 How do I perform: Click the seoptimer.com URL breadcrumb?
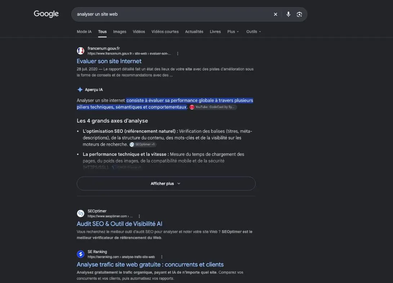[x=110, y=216]
